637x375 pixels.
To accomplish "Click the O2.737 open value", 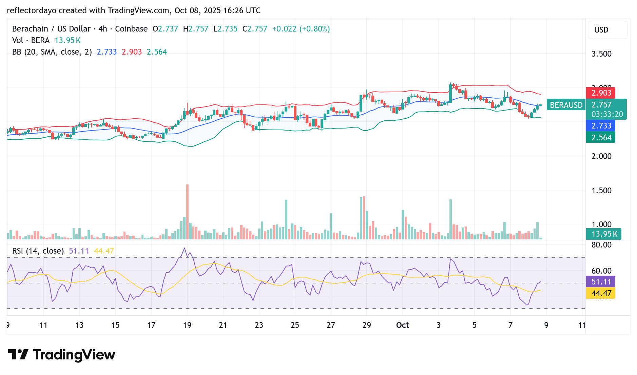I will [165, 29].
